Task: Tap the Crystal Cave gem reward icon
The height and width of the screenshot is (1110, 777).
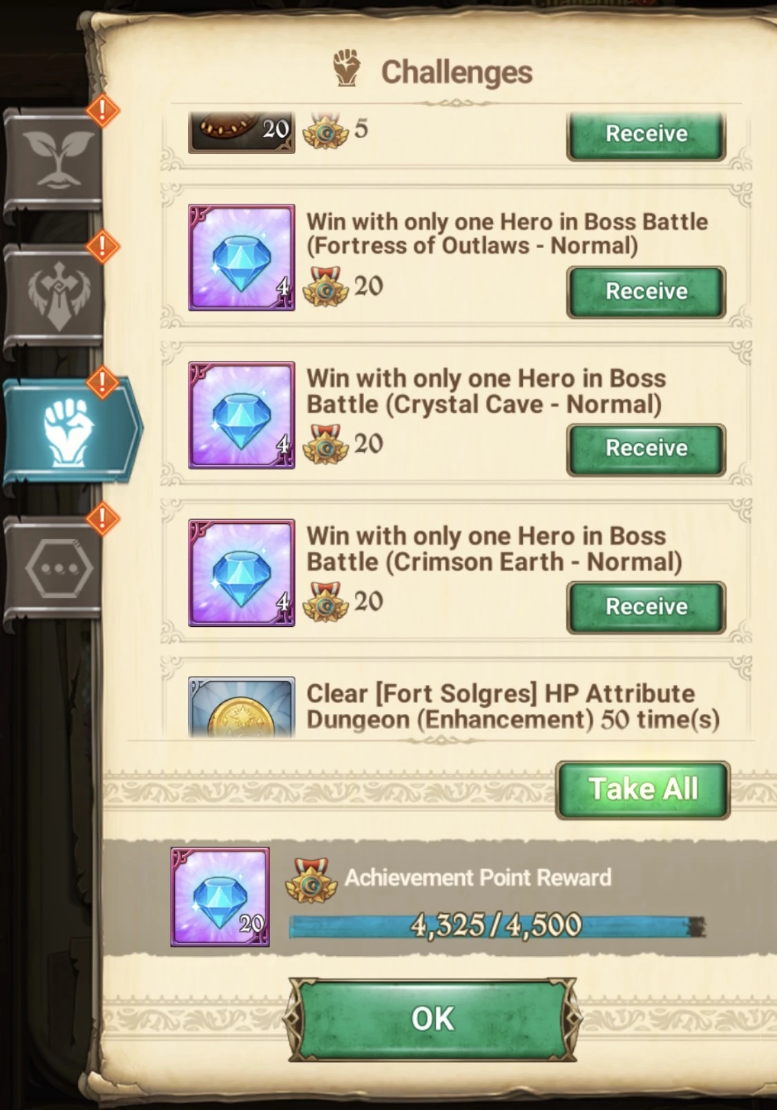Action: point(242,415)
